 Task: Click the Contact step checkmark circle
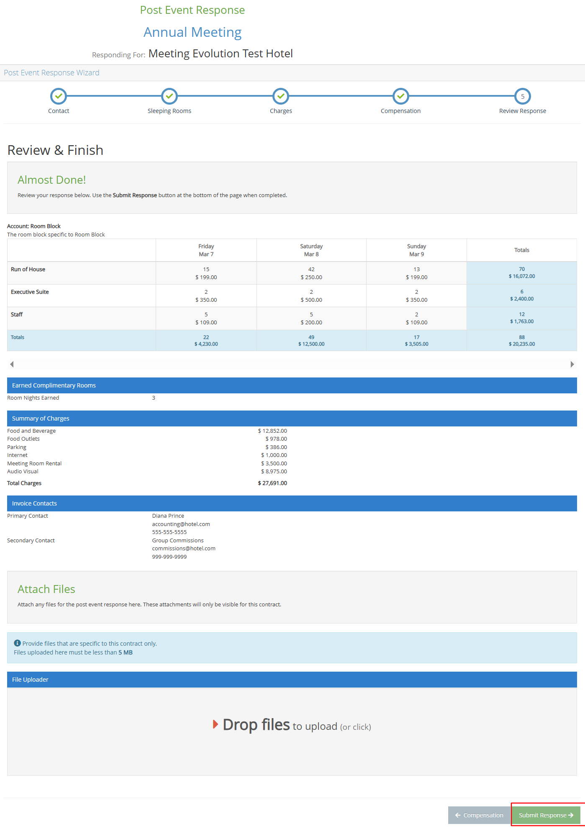point(59,96)
